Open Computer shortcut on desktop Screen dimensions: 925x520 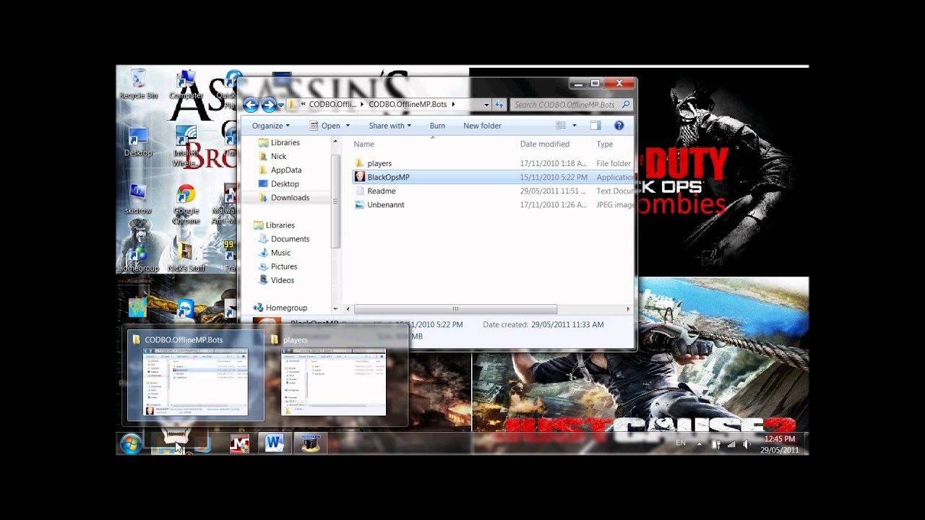tap(186, 84)
